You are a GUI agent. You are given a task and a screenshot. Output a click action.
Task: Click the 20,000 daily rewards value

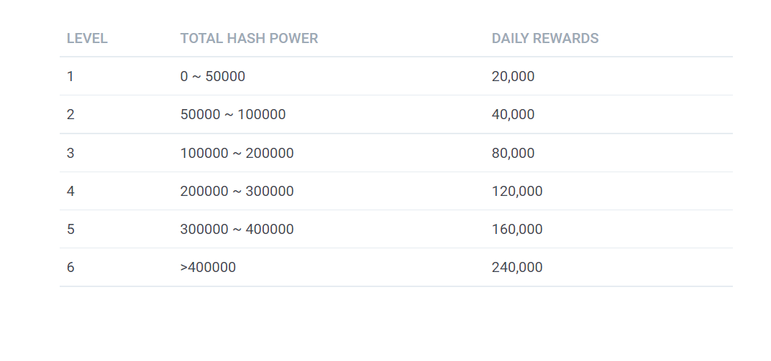coord(513,77)
